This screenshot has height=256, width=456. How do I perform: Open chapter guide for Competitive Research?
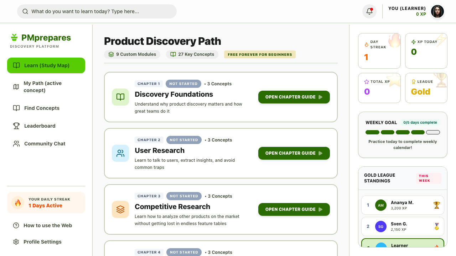pos(294,209)
